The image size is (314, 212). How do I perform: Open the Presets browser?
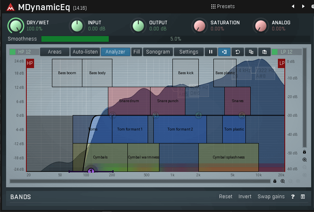(x=223, y=6)
